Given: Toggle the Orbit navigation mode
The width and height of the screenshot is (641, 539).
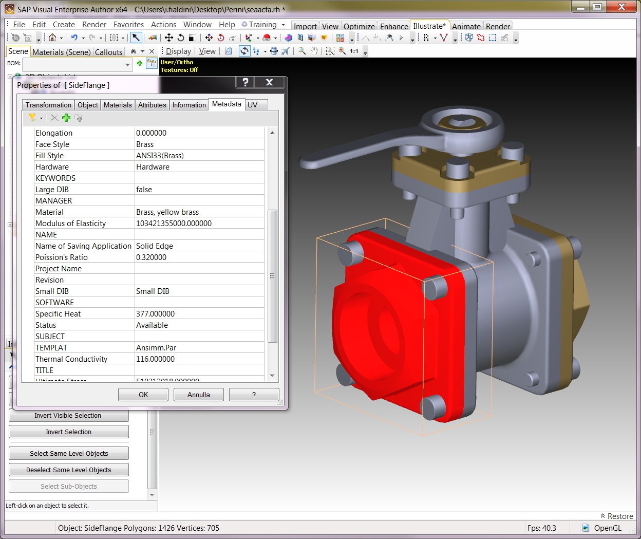Looking at the screenshot, I should click(244, 51).
